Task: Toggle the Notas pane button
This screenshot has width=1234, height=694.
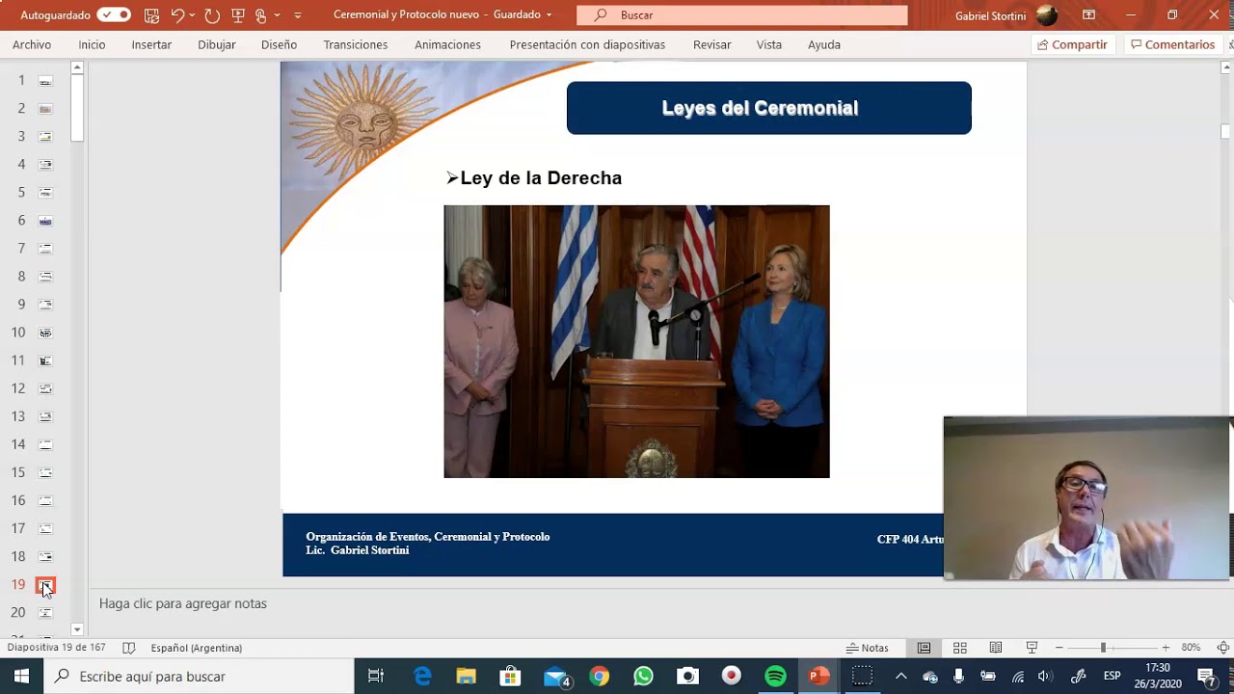Action: 868,648
